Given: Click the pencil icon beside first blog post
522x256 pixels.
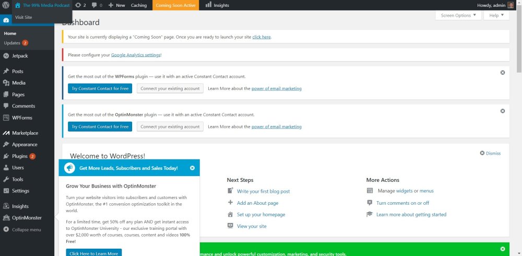Looking at the screenshot, I should [x=230, y=191].
